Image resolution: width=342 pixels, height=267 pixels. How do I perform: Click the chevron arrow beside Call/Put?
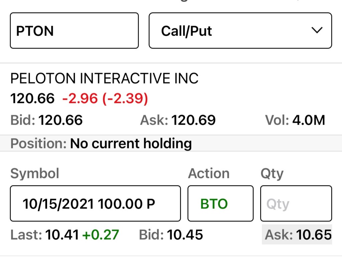(x=316, y=30)
